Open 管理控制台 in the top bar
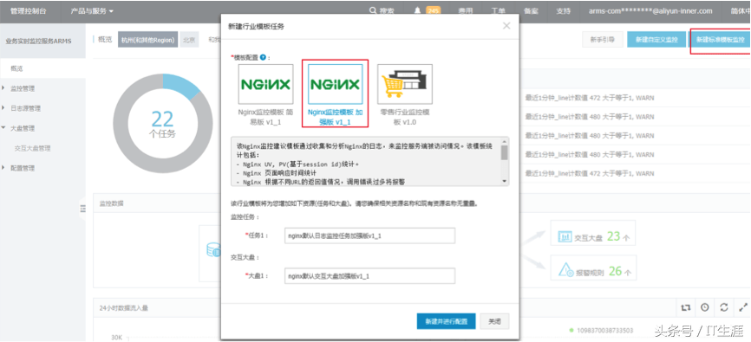This screenshot has width=751, height=342. pyautogui.click(x=29, y=11)
